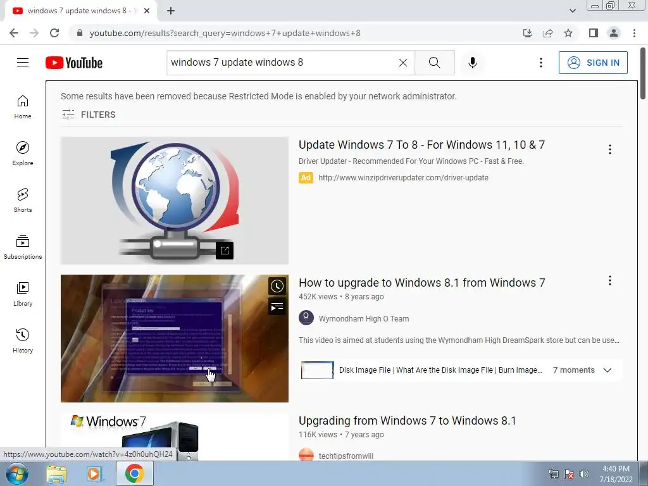Open History in sidebar

tap(23, 340)
